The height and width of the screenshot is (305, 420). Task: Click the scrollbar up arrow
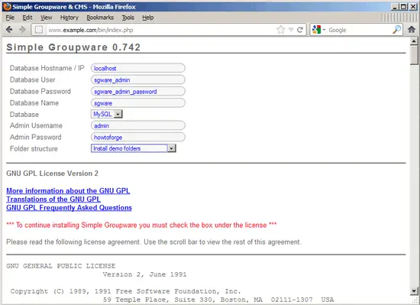coord(414,41)
